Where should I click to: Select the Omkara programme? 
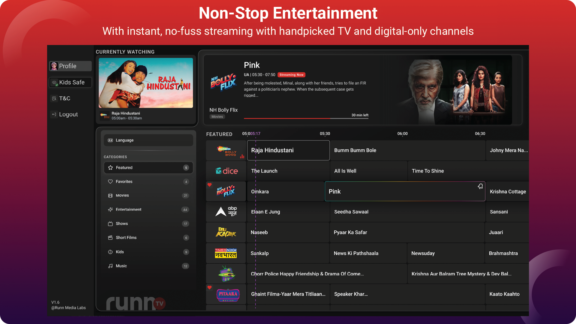point(286,191)
